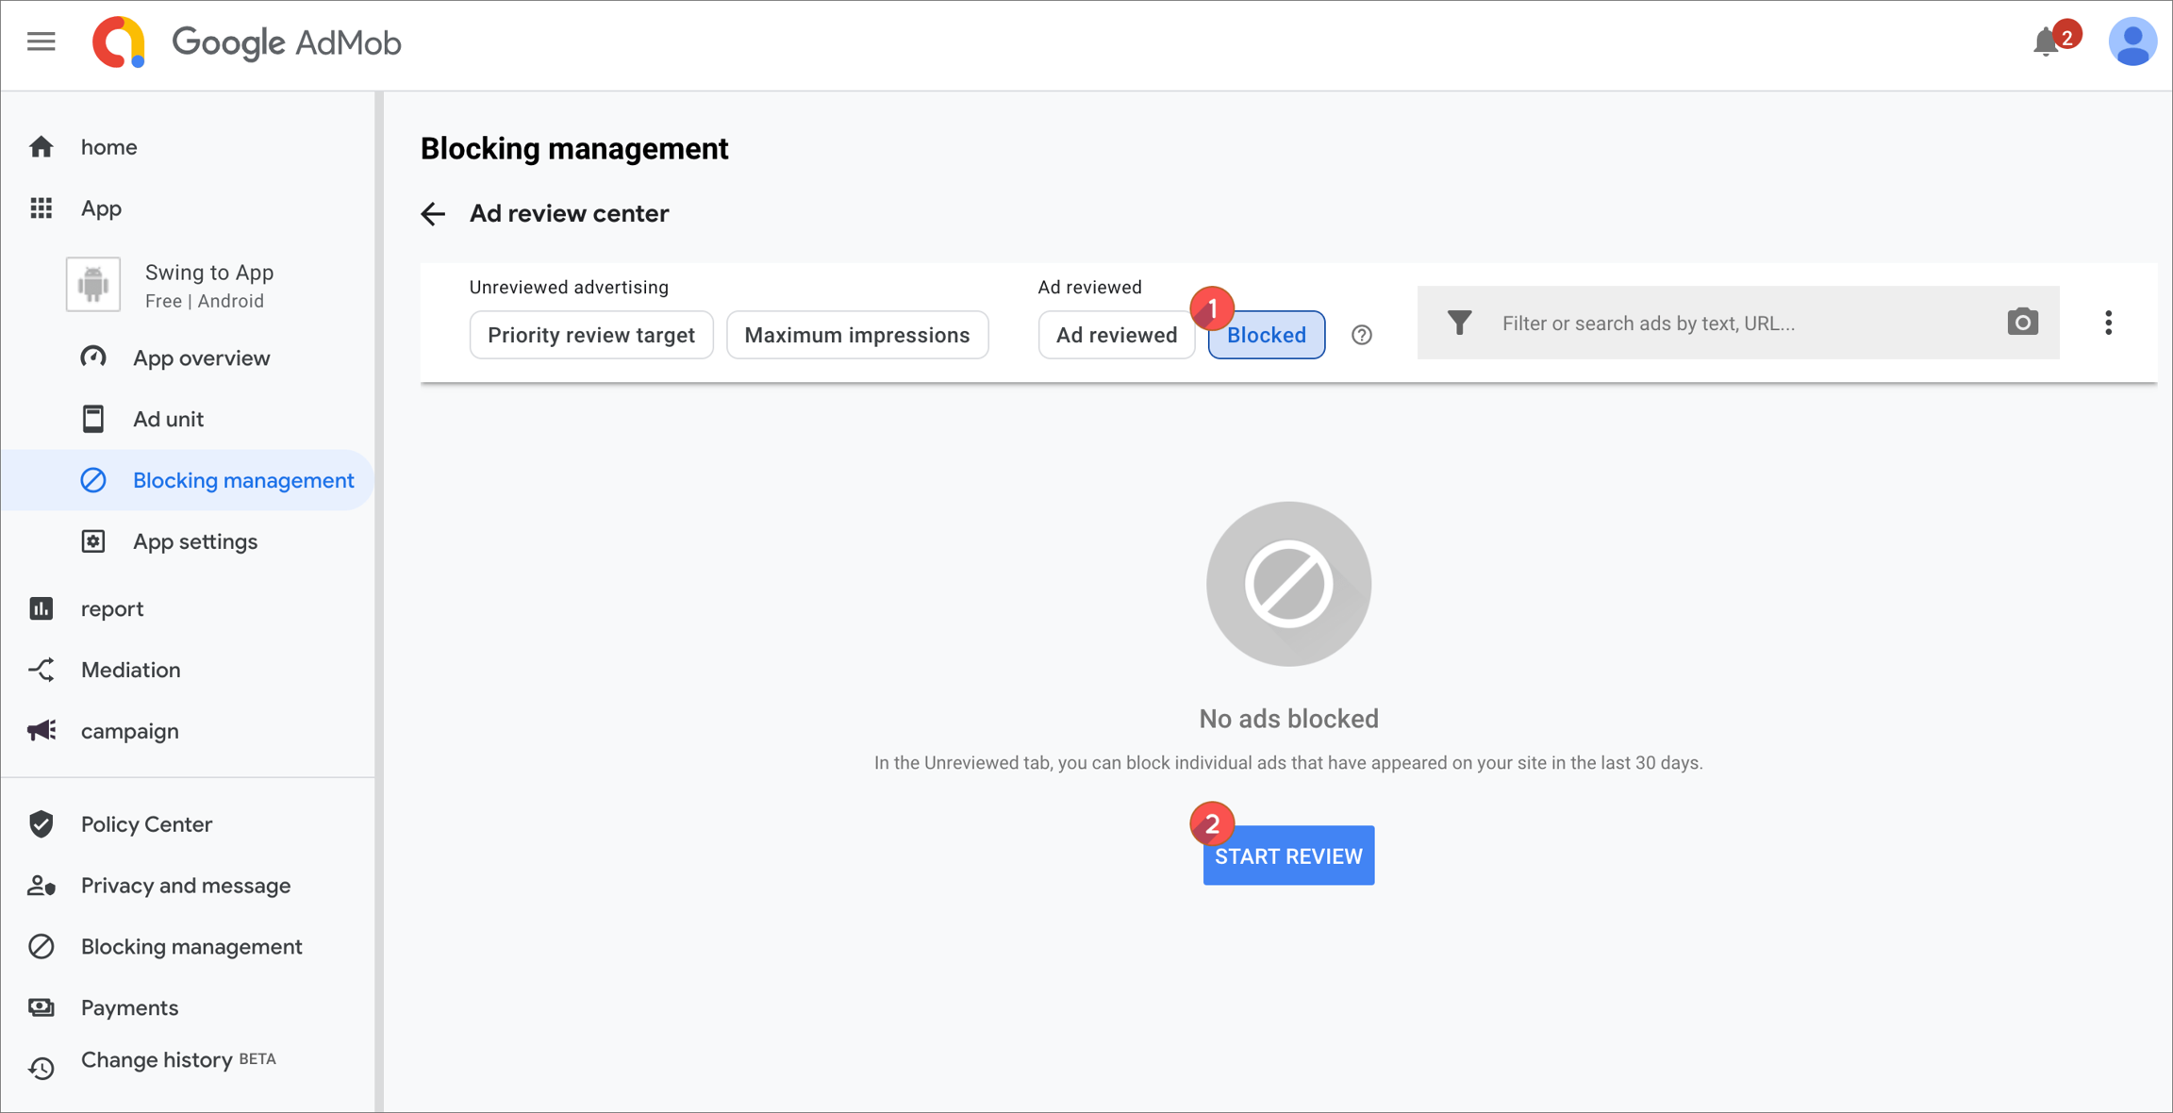Open the Mediation menu item
Viewport: 2173px width, 1113px height.
130,670
